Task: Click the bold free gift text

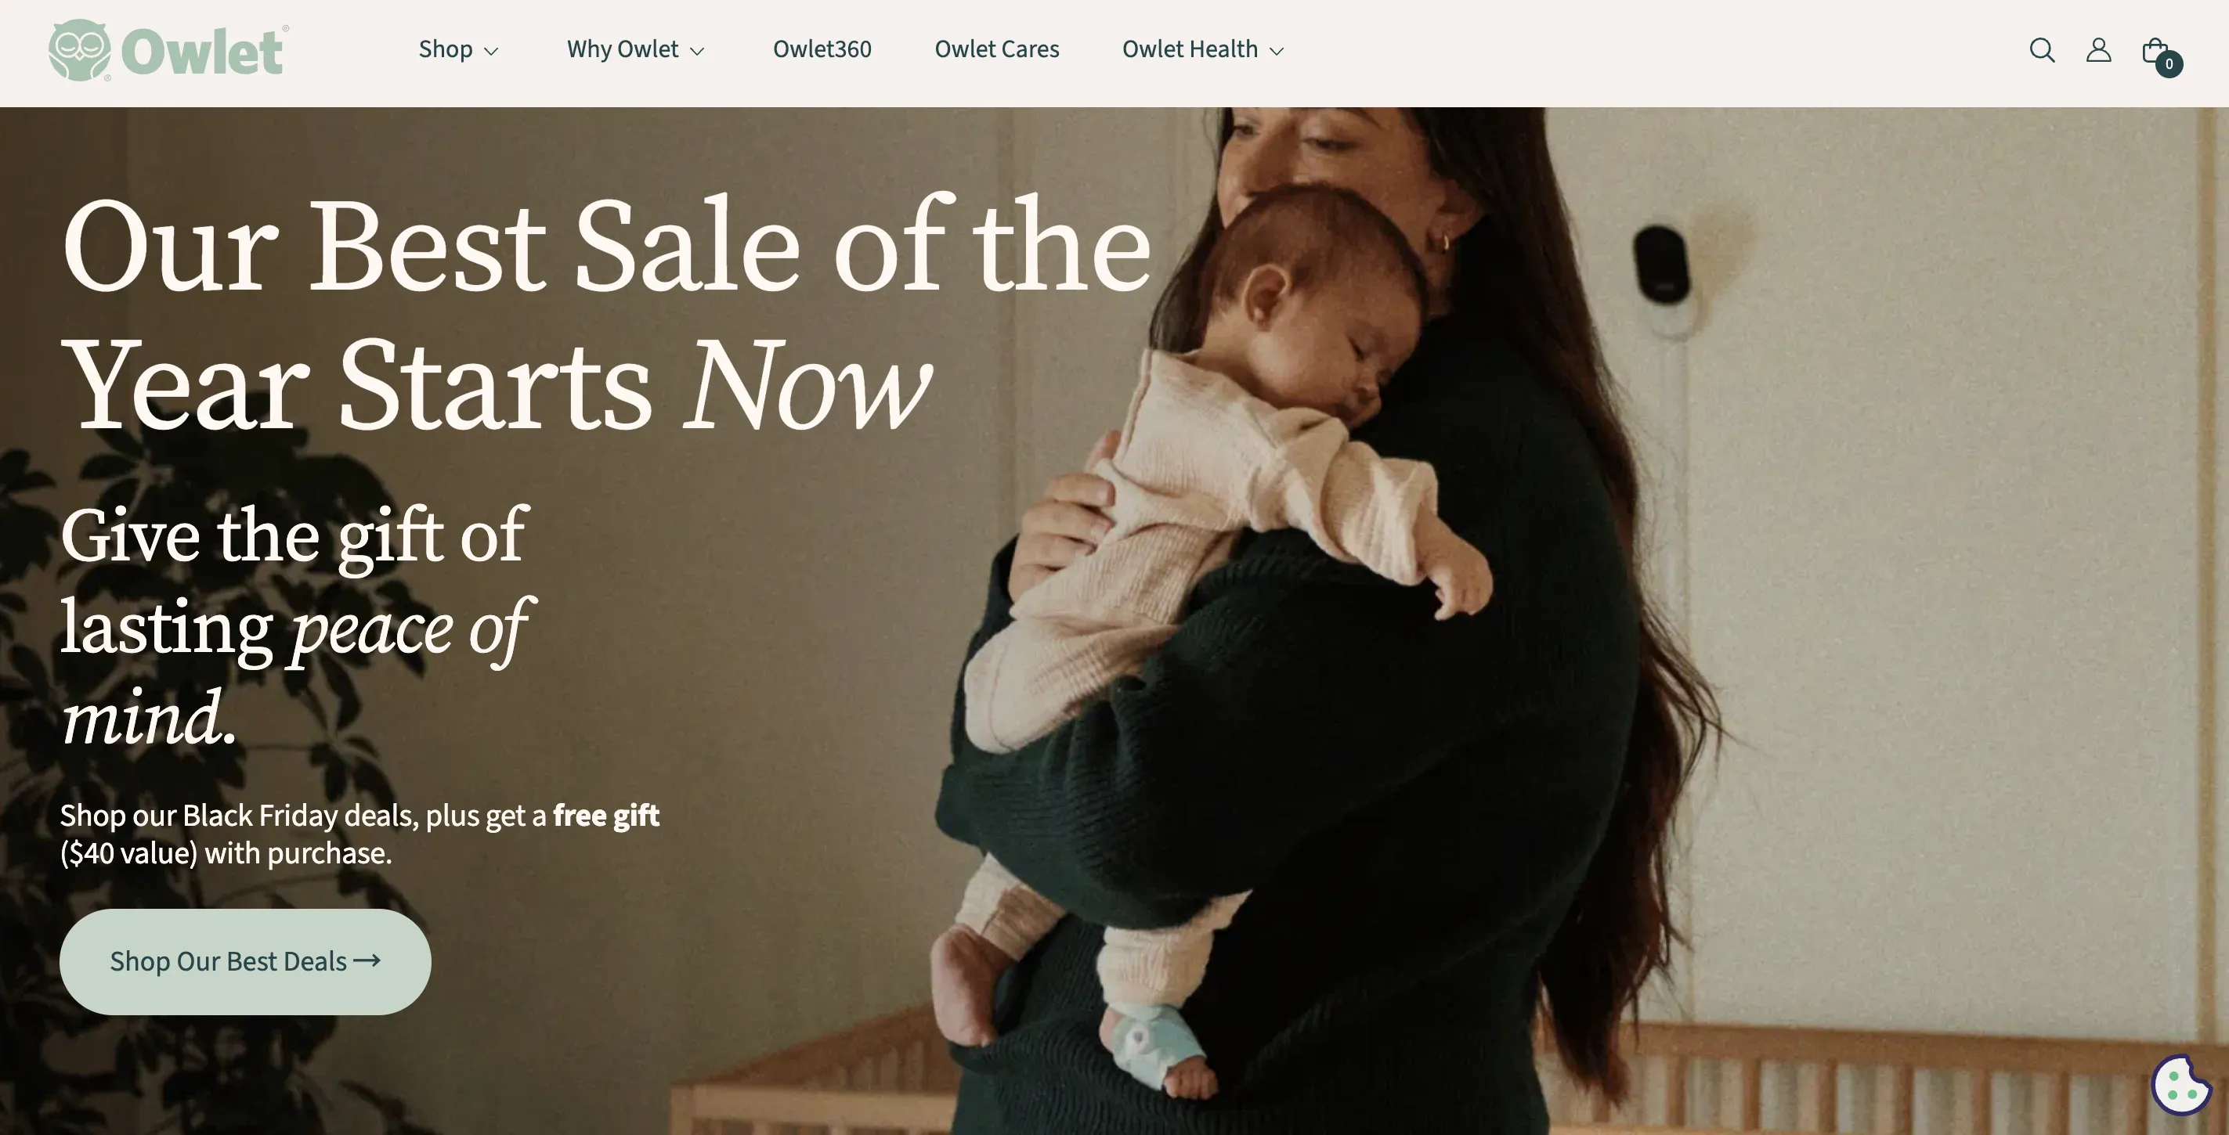Action: (606, 815)
